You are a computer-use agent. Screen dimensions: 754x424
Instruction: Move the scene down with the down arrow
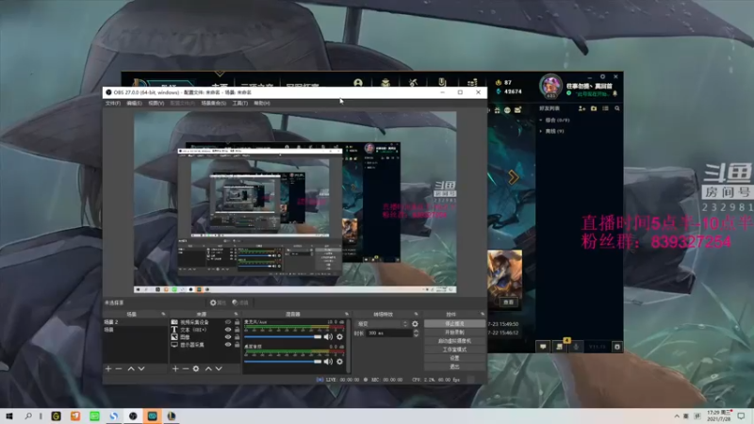(141, 368)
